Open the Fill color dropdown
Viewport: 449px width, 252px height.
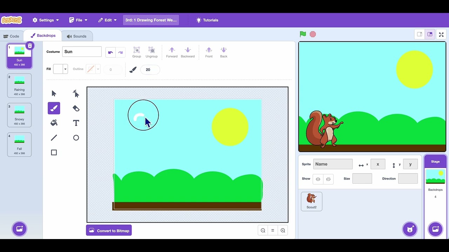[x=60, y=69]
